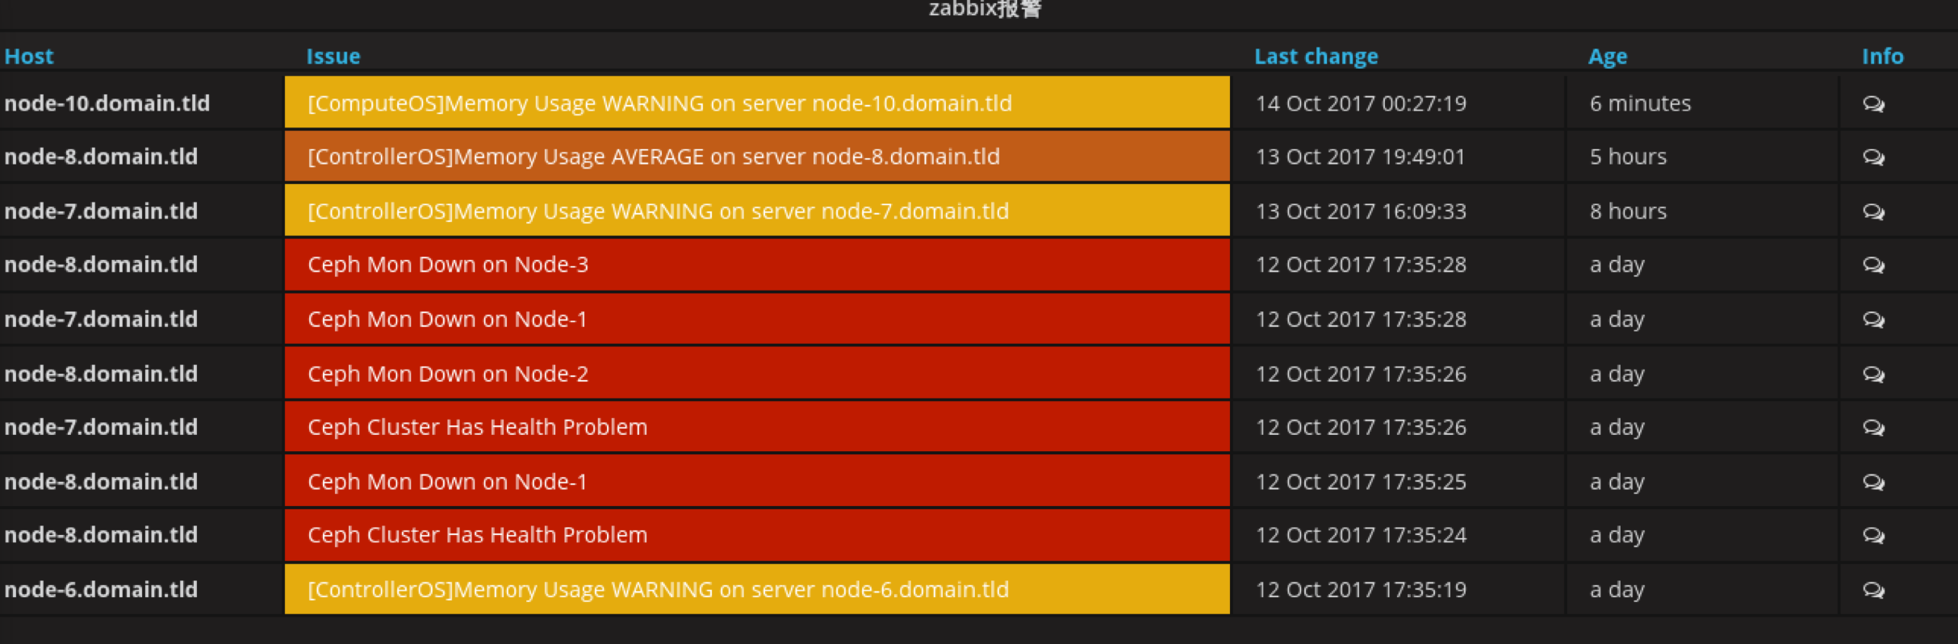
Task: Open info icon for Ceph Mon Down on Node-3
Action: coord(1873,266)
